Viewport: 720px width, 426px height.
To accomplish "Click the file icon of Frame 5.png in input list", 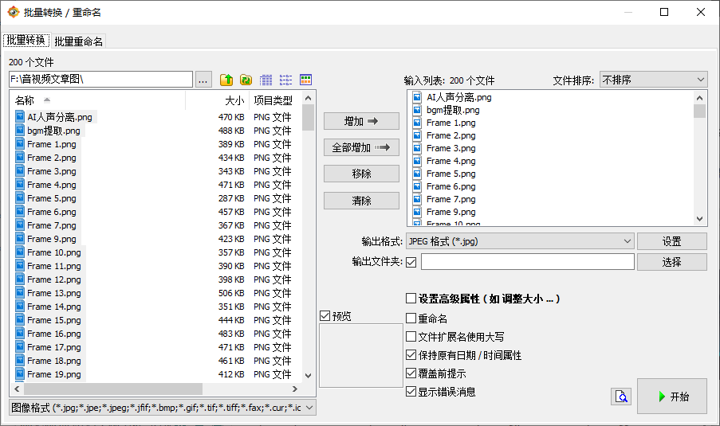I will pyautogui.click(x=417, y=174).
